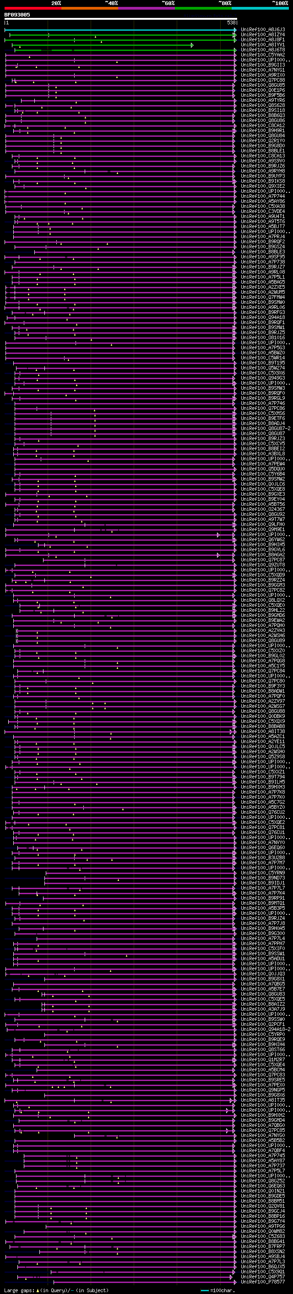Select hit label UniRef100_B8B6Q3
Screen dimensions: 293x1294
pos(263,116)
